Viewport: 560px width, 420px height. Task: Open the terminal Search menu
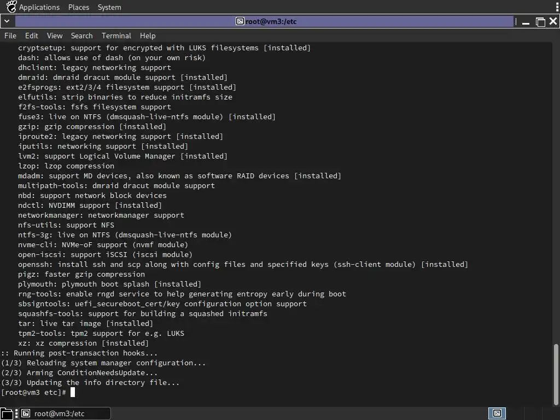tap(82, 36)
